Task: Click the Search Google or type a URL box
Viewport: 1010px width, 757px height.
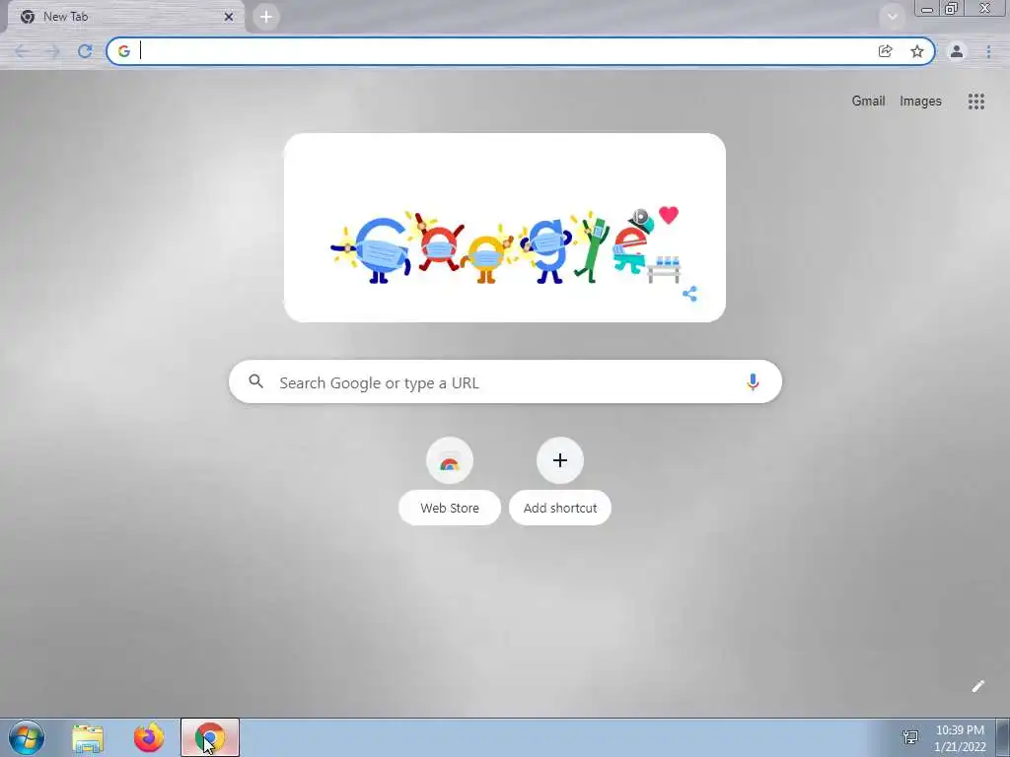Action: (506, 381)
